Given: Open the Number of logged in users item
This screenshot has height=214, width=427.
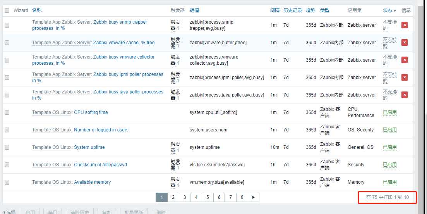Looking at the screenshot, I should coord(101,130).
